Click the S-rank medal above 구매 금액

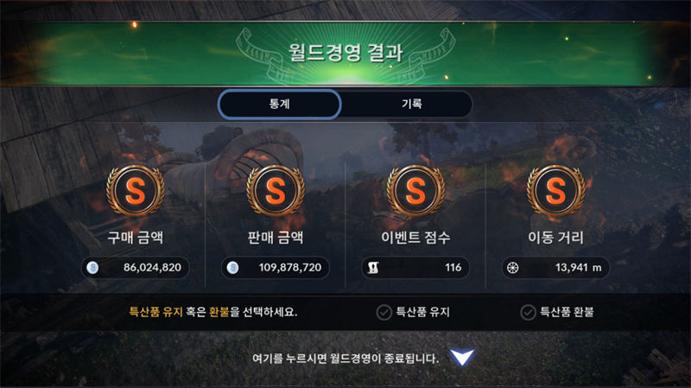136,190
